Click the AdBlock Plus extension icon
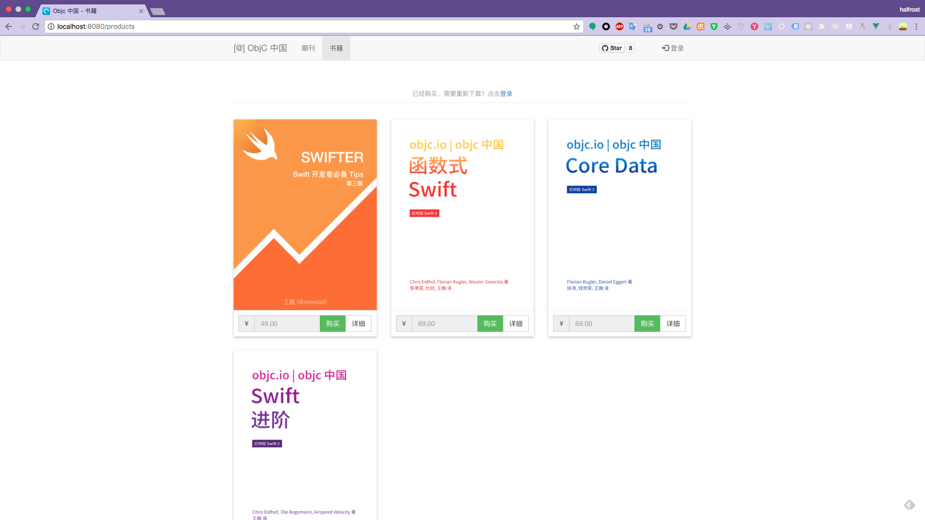 [x=620, y=26]
